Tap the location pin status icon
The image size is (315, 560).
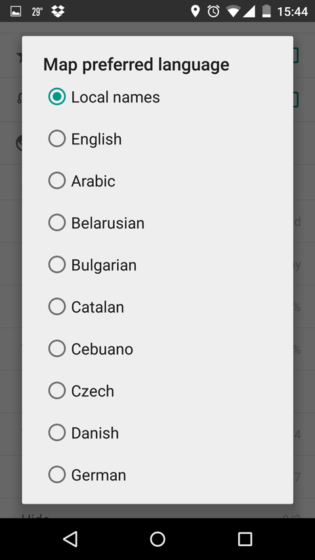click(195, 11)
